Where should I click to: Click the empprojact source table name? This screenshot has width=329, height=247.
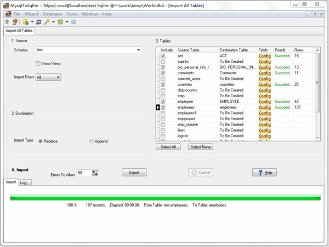(x=186, y=119)
